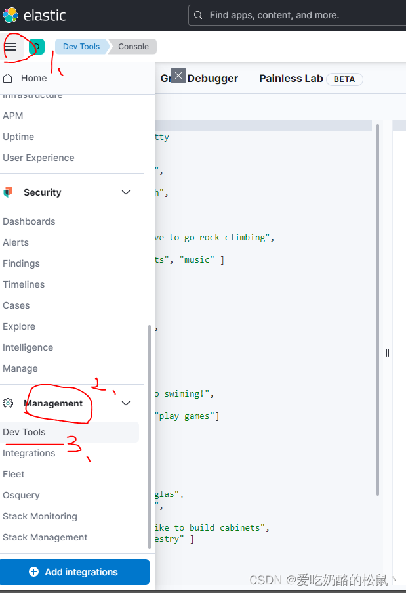Close the navigation flyout with X button
Screen dimensions: 406x593
(x=178, y=76)
